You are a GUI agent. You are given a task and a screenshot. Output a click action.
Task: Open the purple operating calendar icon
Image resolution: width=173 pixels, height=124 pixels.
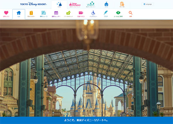pyautogui.click(x=56, y=14)
